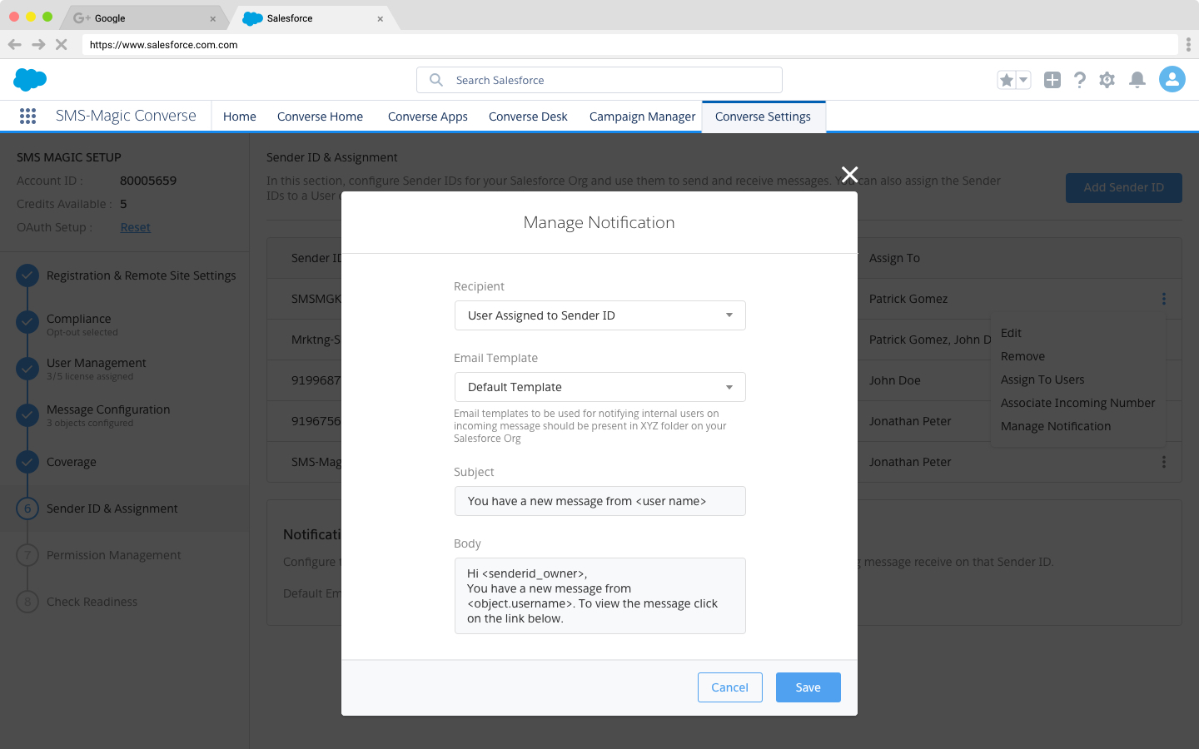Viewport: 1199px width, 749px height.
Task: Open the Coverage setup step
Action: pyautogui.click(x=72, y=462)
